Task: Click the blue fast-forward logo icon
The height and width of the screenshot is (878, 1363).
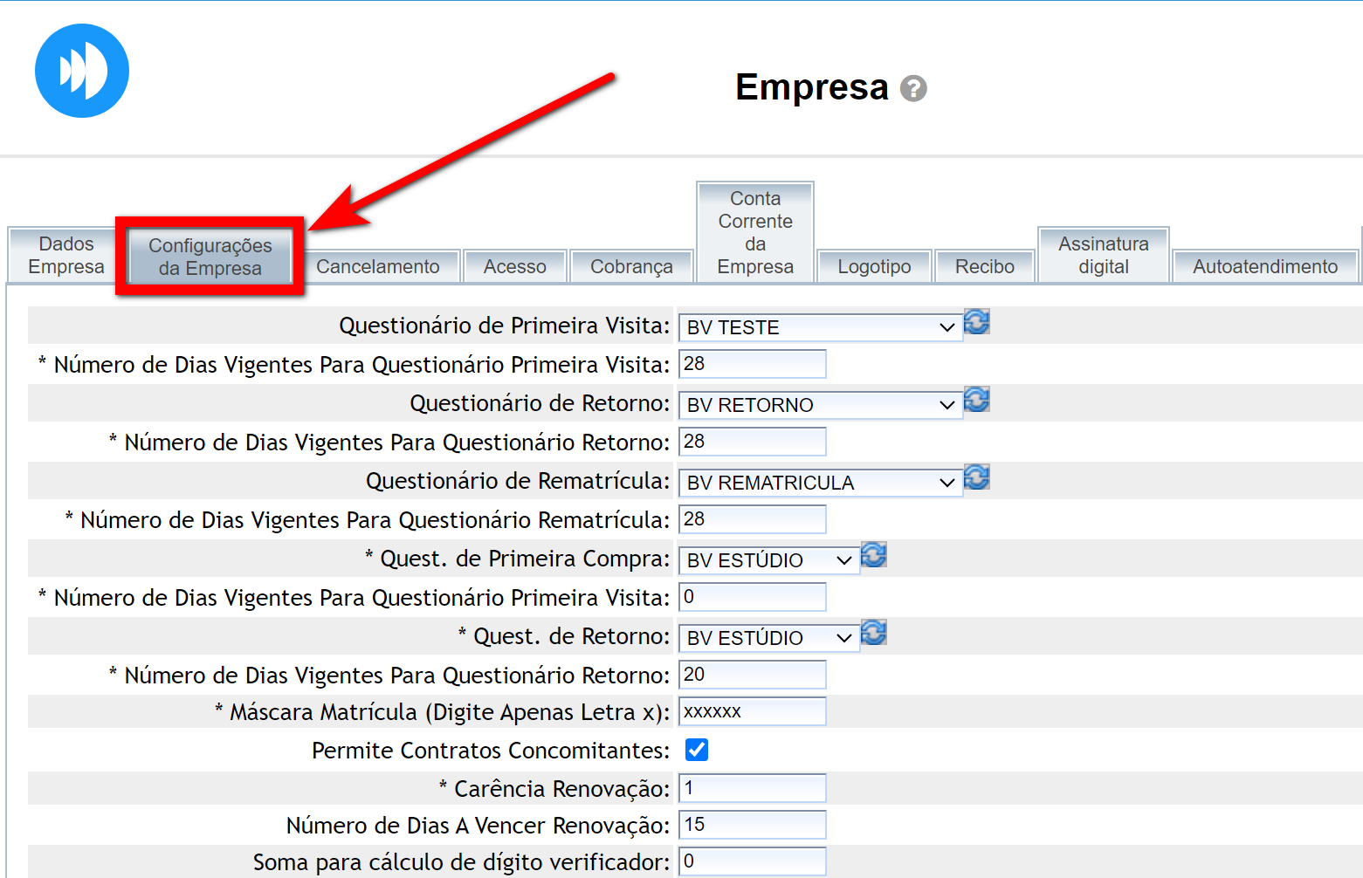Action: pyautogui.click(x=82, y=71)
